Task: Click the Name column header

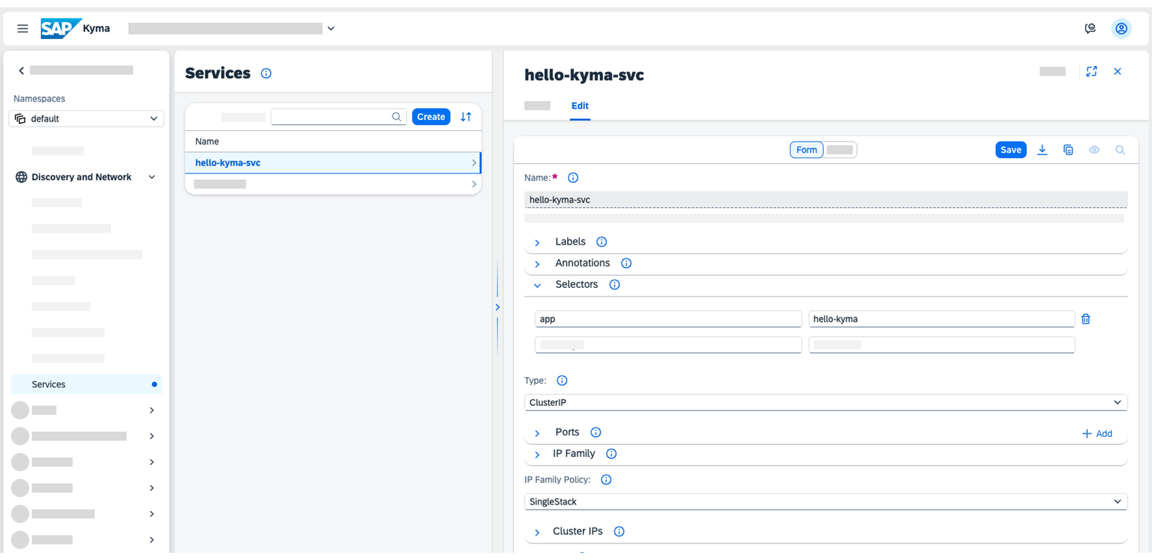Action: (x=207, y=142)
